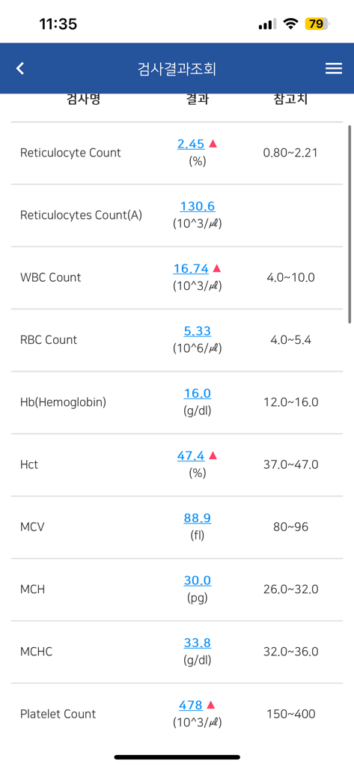Tap the 검사결과조회 page title
Image resolution: width=354 pixels, height=767 pixels.
(177, 69)
